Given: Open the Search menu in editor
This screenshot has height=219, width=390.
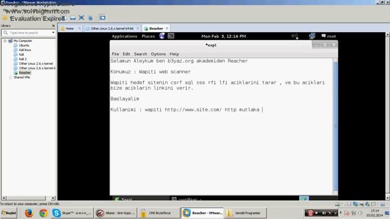Looking at the screenshot, I should click(x=140, y=54).
